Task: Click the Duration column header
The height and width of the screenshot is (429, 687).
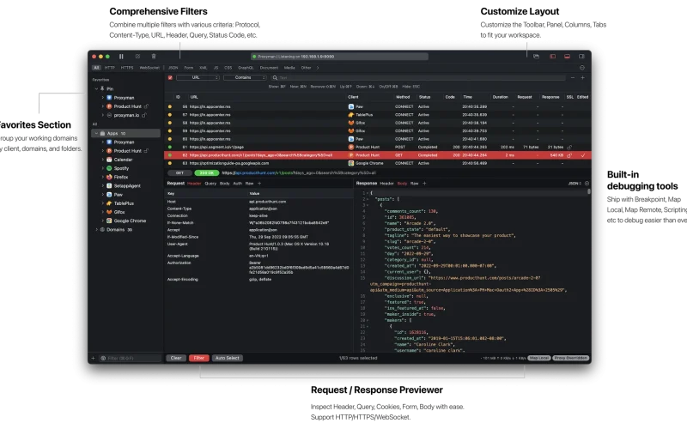Action: click(500, 97)
